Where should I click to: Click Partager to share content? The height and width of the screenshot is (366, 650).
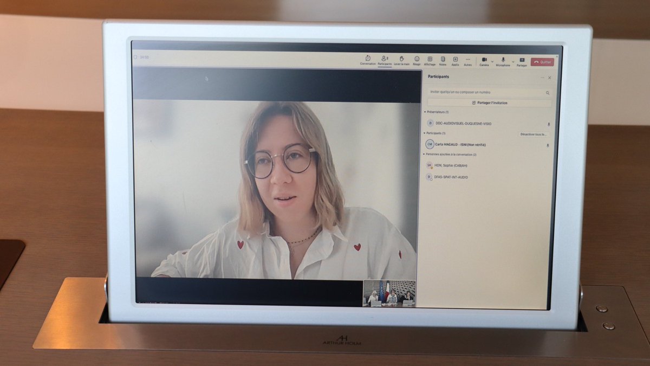point(522,61)
